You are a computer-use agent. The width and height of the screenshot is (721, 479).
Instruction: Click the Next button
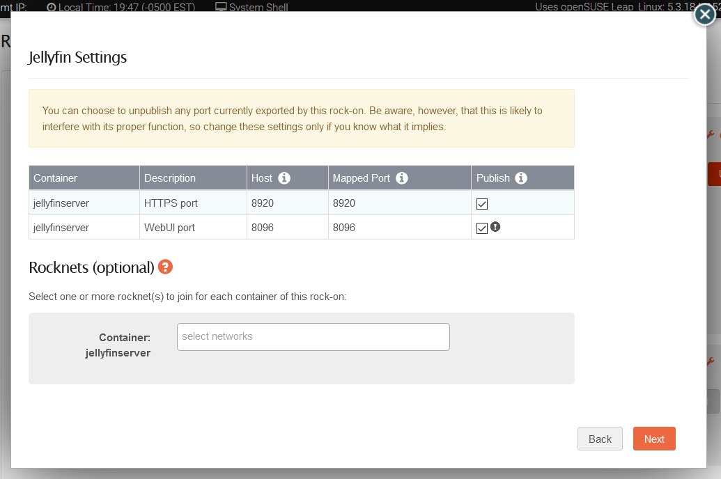point(654,439)
